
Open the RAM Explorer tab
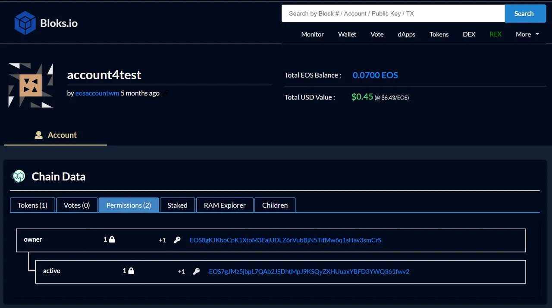tap(225, 205)
